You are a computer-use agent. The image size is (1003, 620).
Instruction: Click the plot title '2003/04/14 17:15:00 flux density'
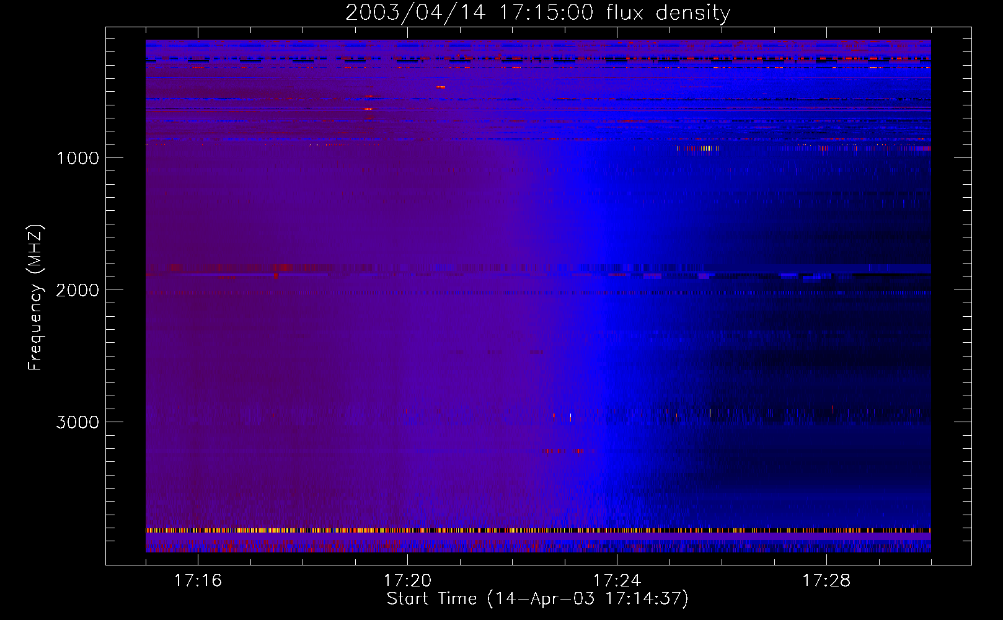[x=537, y=12]
